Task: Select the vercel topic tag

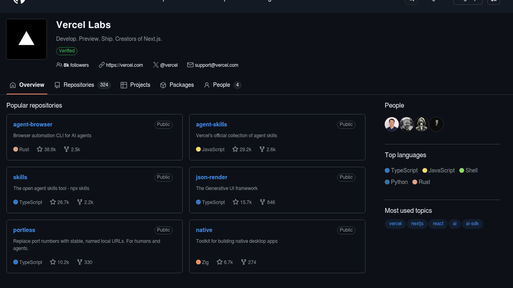Action: (x=395, y=224)
